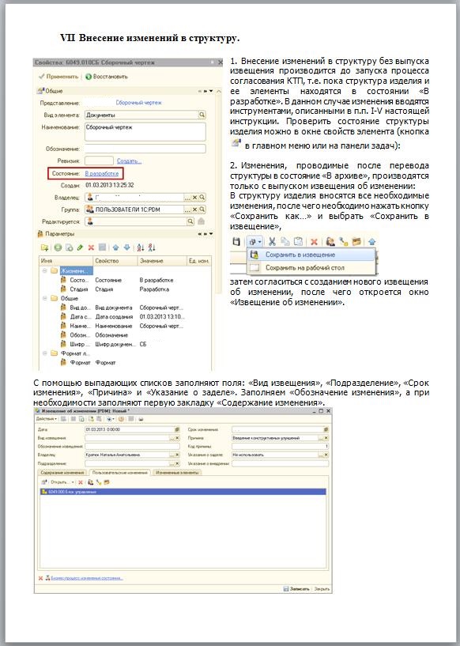Click scissors cut icon
460x646 pixels.
(x=272, y=242)
